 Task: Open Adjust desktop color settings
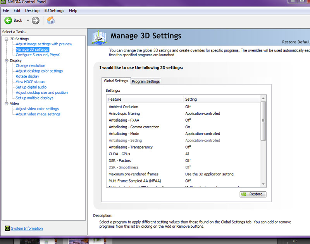(39, 71)
